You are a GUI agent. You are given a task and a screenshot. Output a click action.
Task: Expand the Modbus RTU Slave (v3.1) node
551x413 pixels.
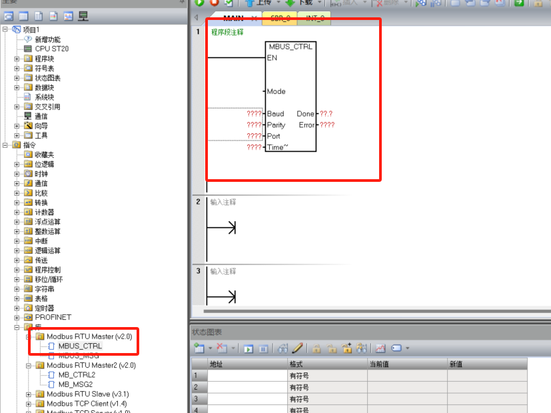29,394
